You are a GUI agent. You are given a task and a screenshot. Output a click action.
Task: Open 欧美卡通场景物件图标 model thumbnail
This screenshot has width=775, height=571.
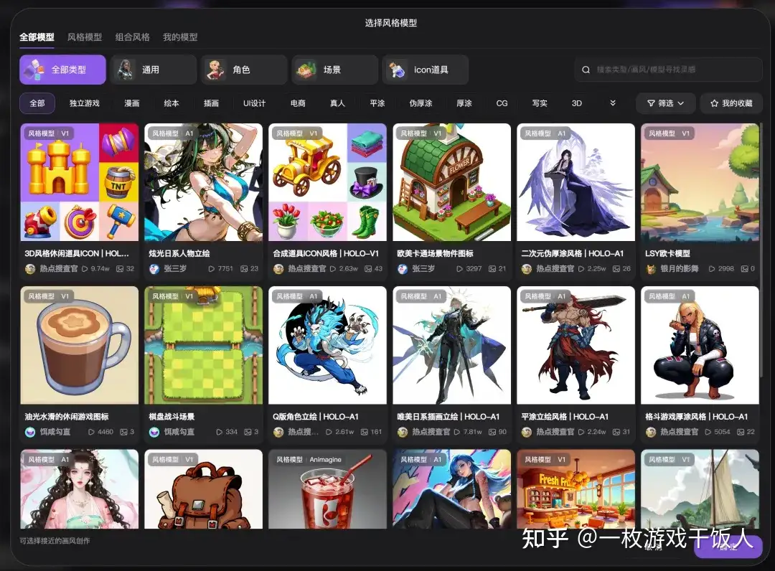pyautogui.click(x=452, y=182)
